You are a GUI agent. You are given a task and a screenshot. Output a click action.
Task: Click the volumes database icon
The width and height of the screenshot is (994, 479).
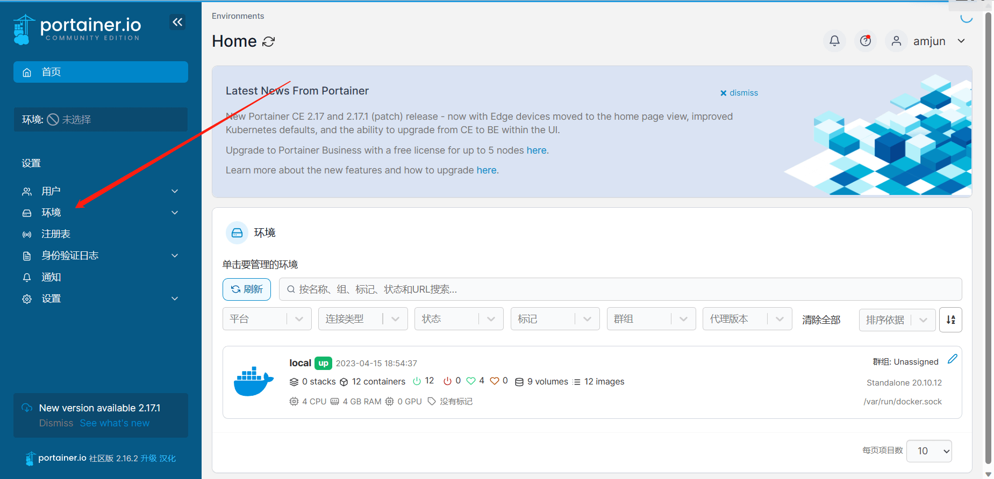point(519,382)
